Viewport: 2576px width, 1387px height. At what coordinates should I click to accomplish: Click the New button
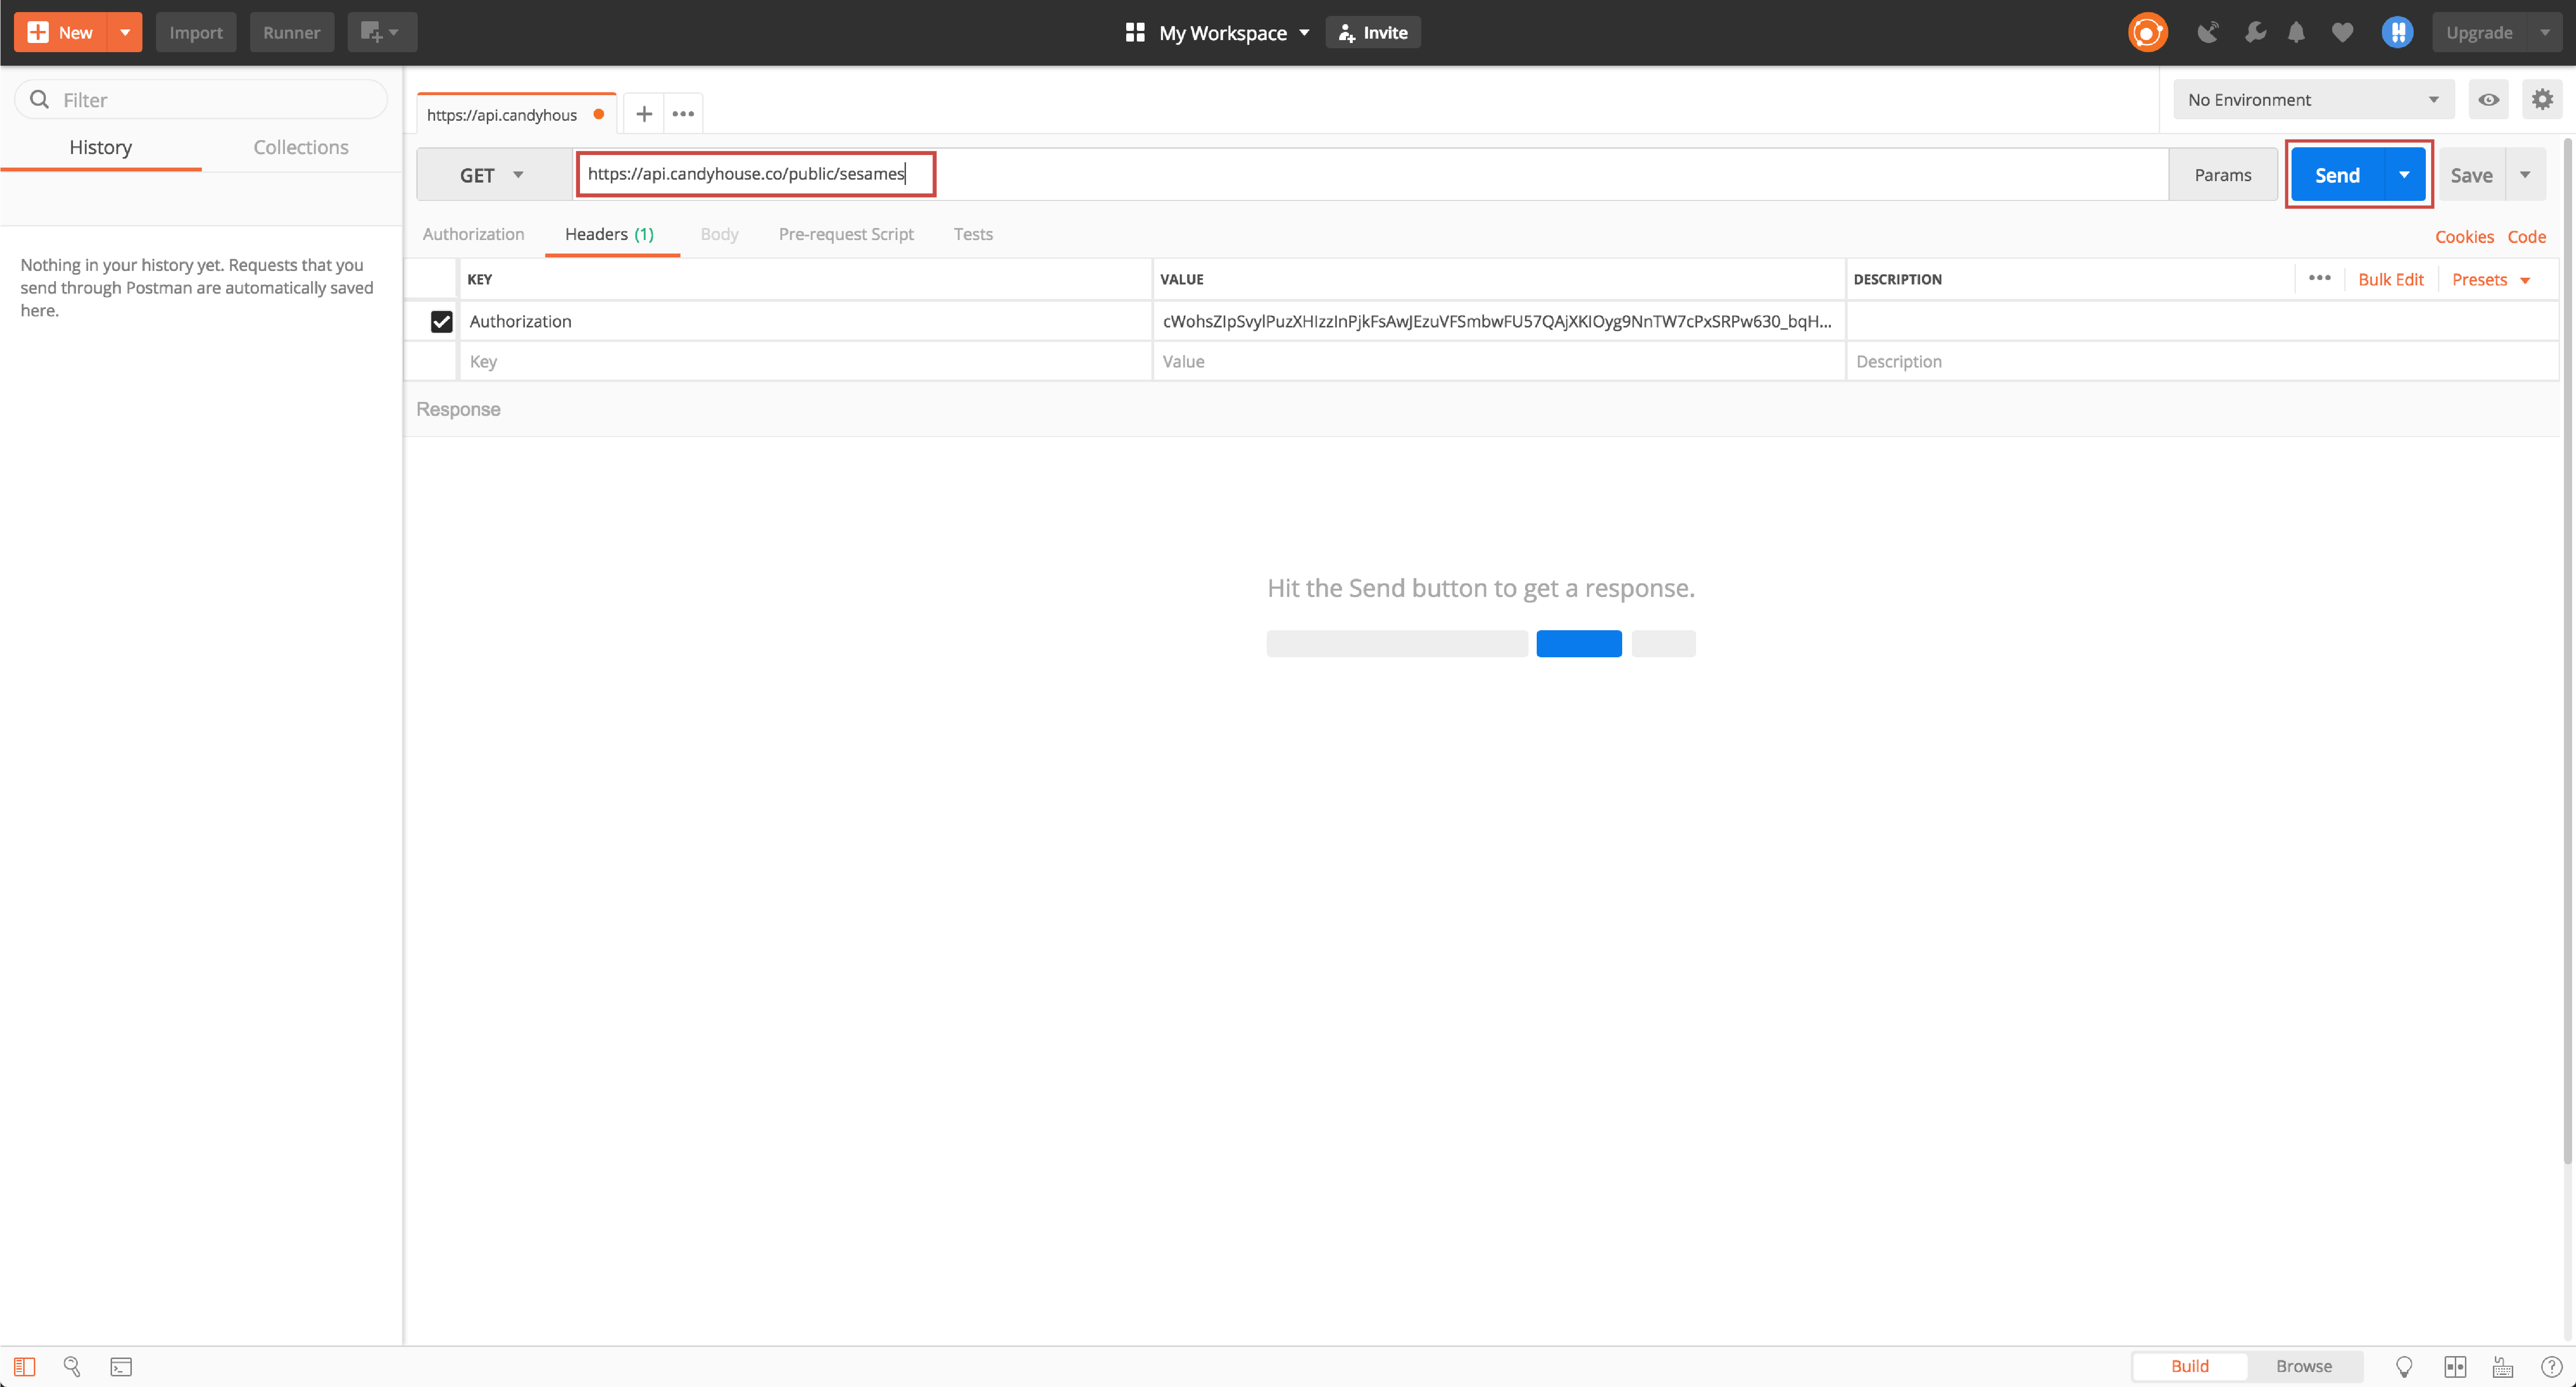pos(61,32)
